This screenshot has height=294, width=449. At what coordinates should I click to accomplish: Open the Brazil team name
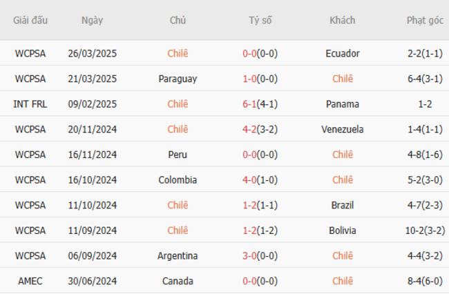click(343, 205)
